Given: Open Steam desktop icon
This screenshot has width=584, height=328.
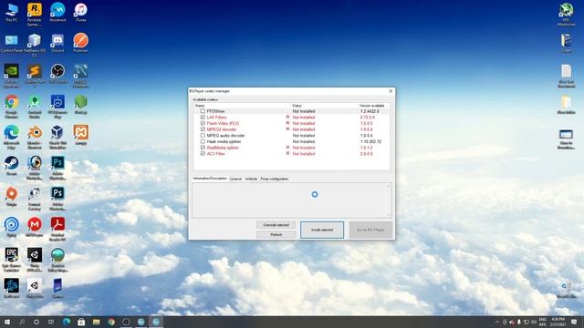Looking at the screenshot, I should pyautogui.click(x=12, y=166).
